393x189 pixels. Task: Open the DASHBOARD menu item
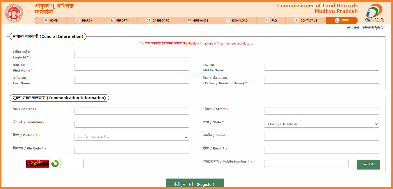pos(158,20)
